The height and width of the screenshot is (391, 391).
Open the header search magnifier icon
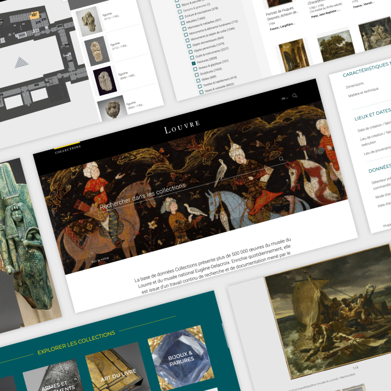point(294,96)
